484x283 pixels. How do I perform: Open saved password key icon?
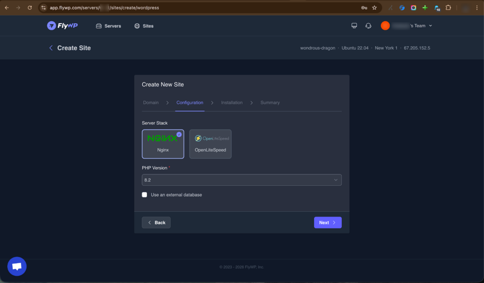pos(364,8)
